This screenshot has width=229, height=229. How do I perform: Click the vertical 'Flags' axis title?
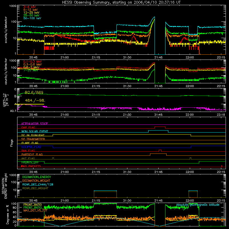pos(12,143)
